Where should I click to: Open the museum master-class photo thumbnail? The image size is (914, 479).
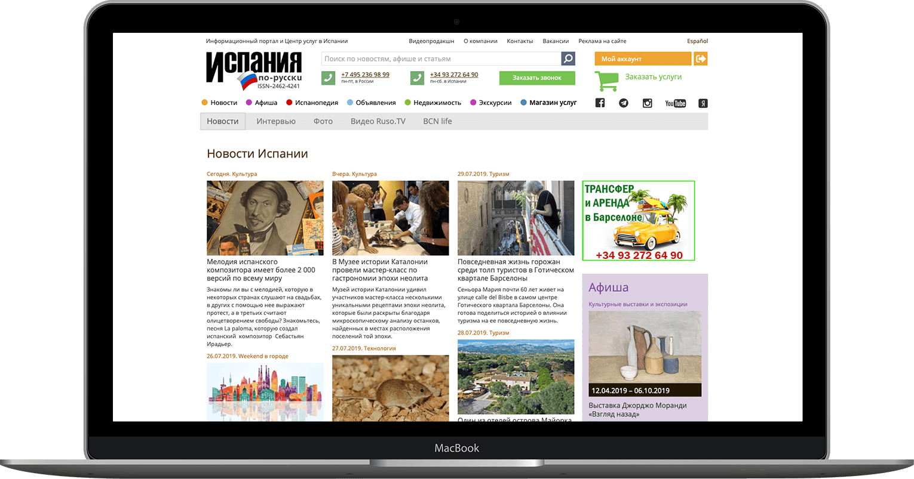391,218
